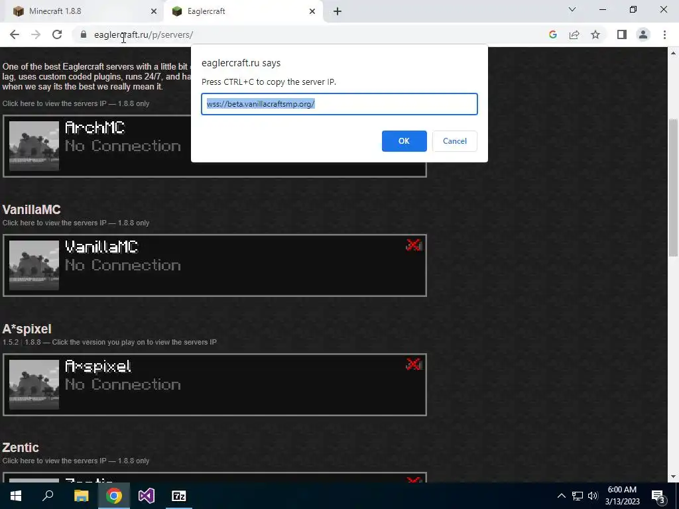Close the Minecraft 1.8.8 tab
Image resolution: width=679 pixels, height=509 pixels.
point(154,11)
